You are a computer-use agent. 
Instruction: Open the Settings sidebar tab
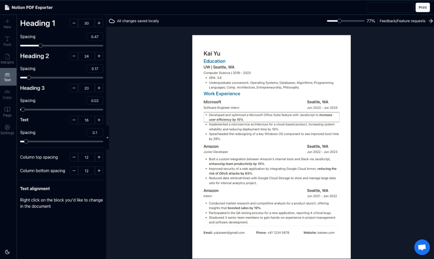pos(7,130)
